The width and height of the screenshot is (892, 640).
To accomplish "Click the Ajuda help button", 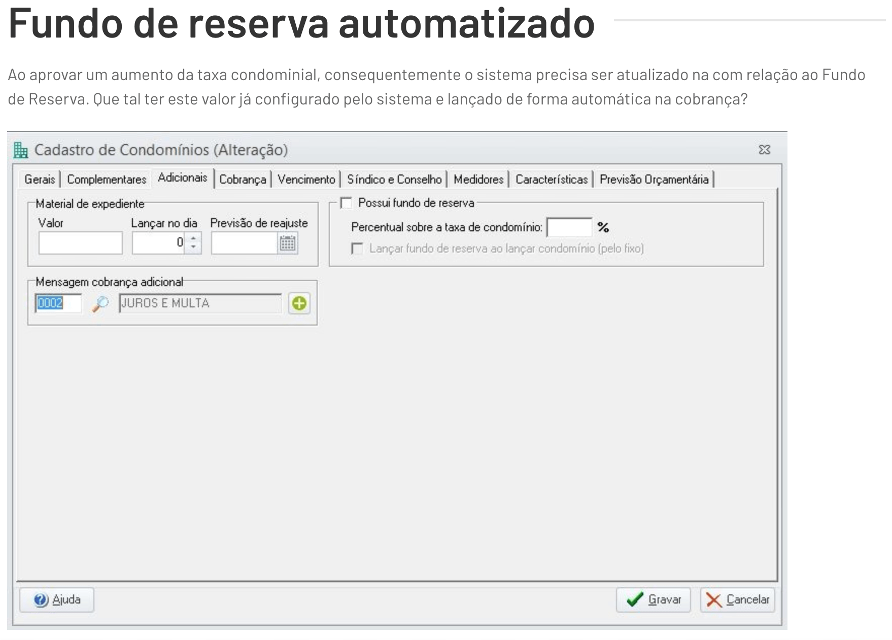I will pos(57,600).
